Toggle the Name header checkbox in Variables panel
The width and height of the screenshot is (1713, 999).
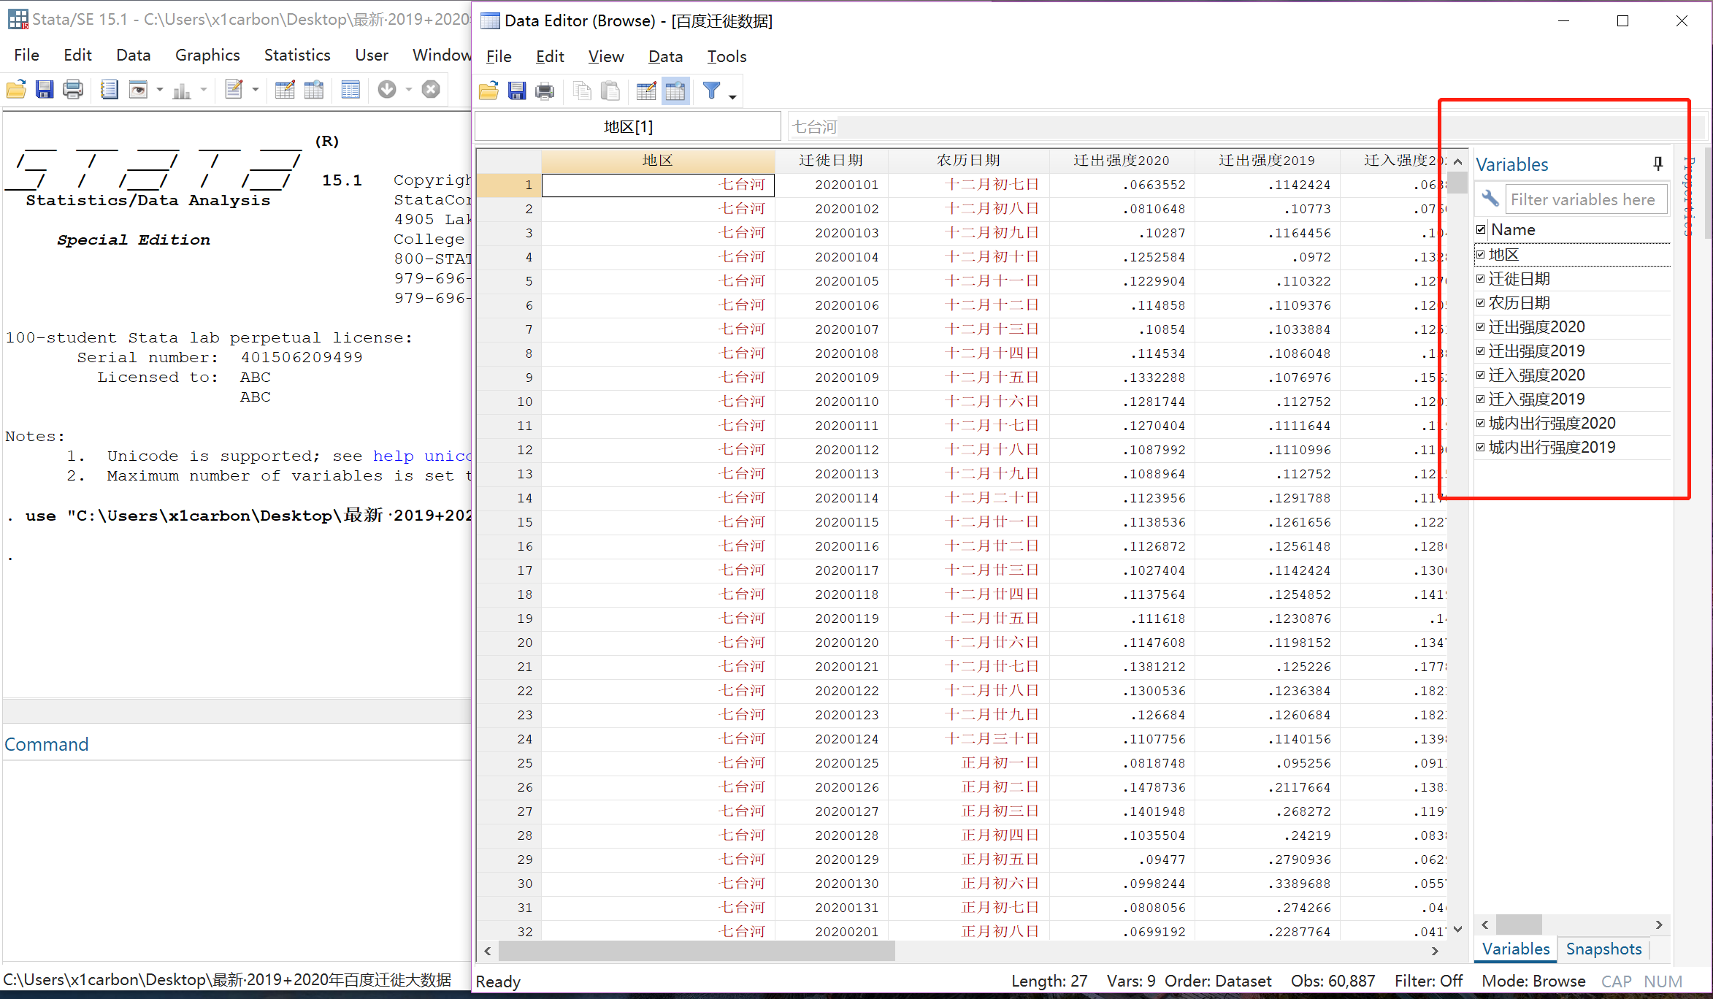(x=1481, y=230)
